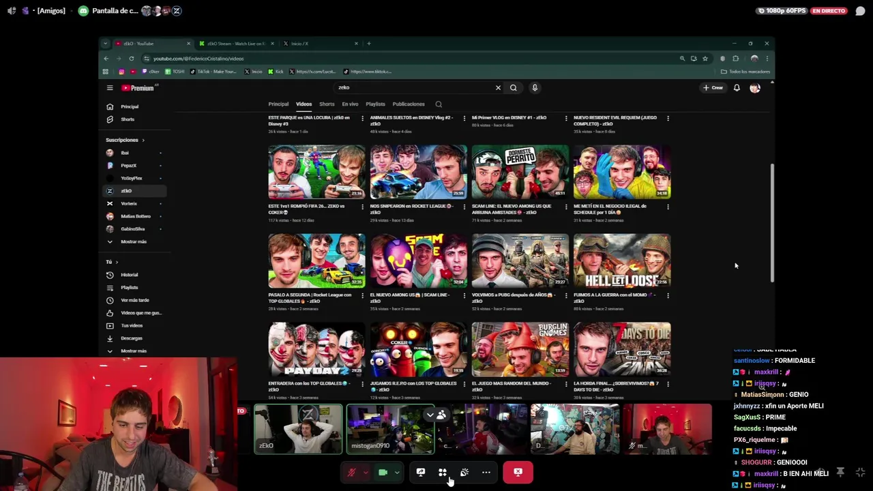Open PepazX subscription channel
This screenshot has width=873, height=491.
pyautogui.click(x=134, y=166)
